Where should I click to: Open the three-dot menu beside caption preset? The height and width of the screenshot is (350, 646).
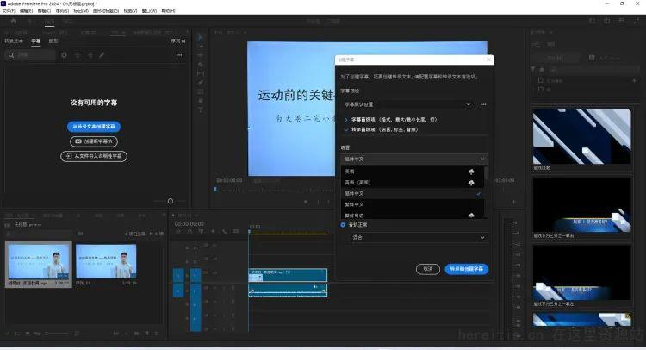[x=483, y=104]
